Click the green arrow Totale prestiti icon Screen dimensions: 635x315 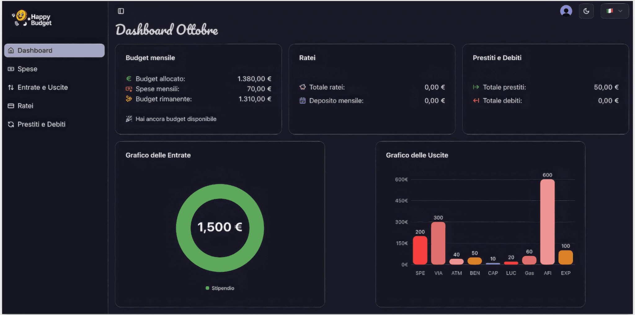click(x=476, y=87)
